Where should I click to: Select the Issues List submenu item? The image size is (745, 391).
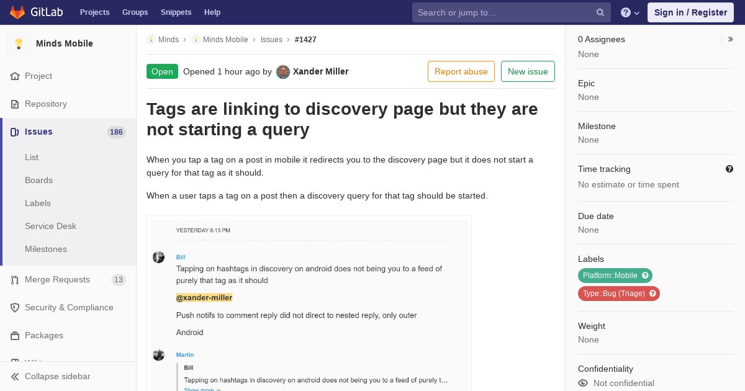click(x=32, y=157)
